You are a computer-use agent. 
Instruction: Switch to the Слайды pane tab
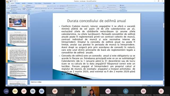8,13
